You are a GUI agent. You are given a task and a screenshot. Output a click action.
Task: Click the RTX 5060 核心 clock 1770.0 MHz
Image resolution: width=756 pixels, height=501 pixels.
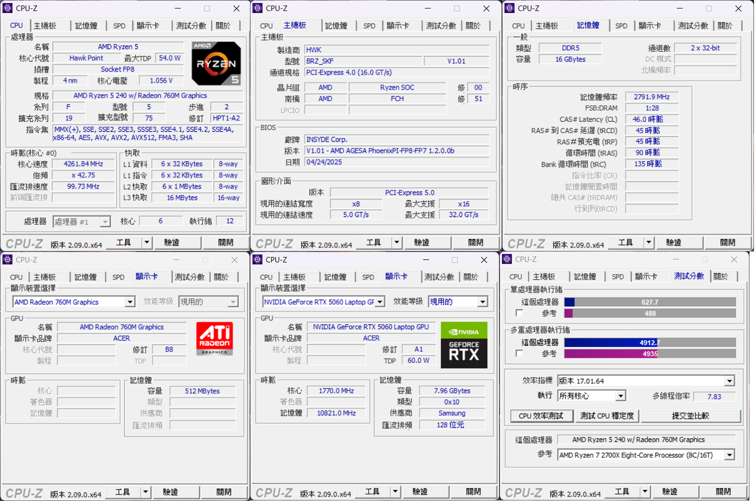click(x=336, y=391)
